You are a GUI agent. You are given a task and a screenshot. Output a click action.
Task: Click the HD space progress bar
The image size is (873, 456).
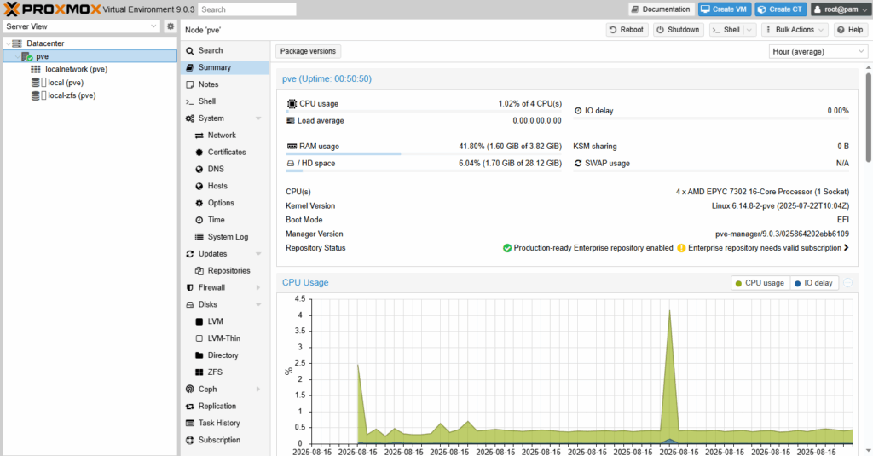click(424, 171)
